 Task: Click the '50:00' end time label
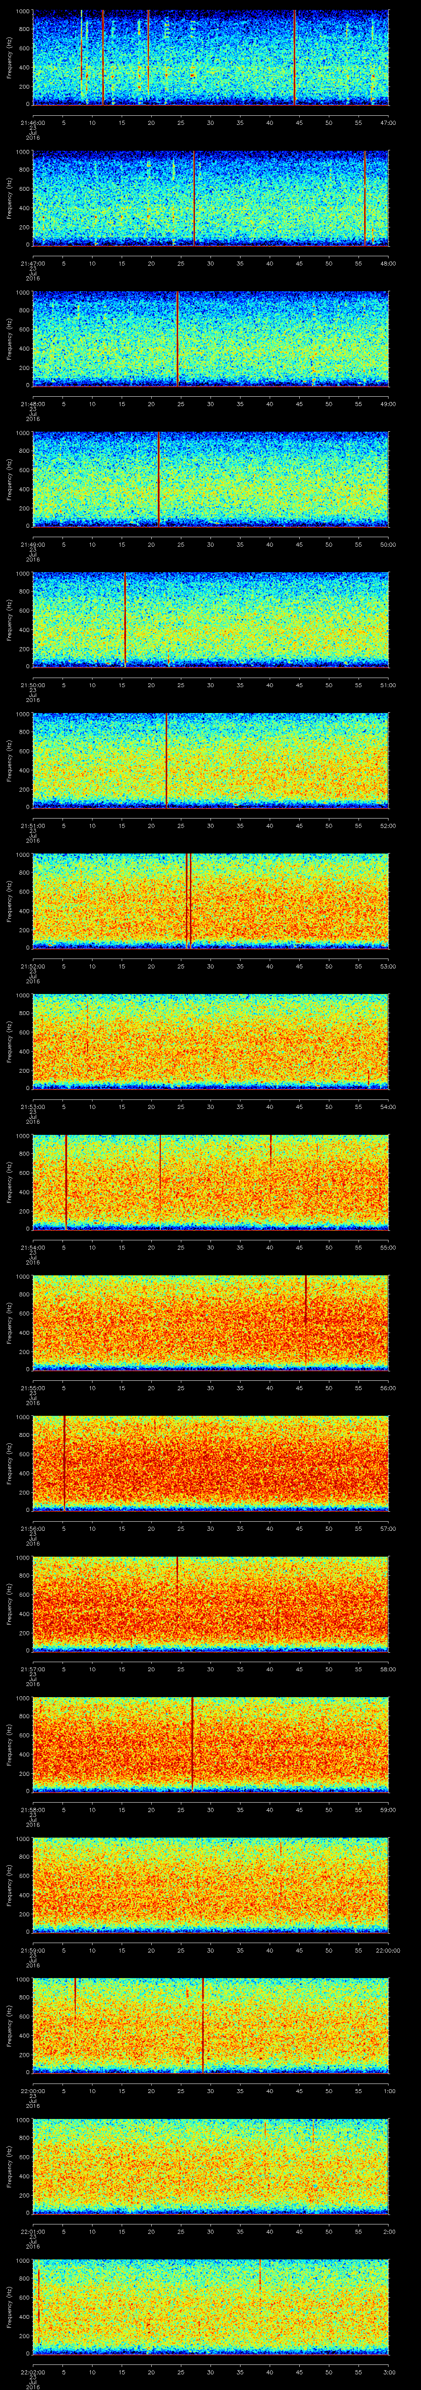pyautogui.click(x=389, y=545)
